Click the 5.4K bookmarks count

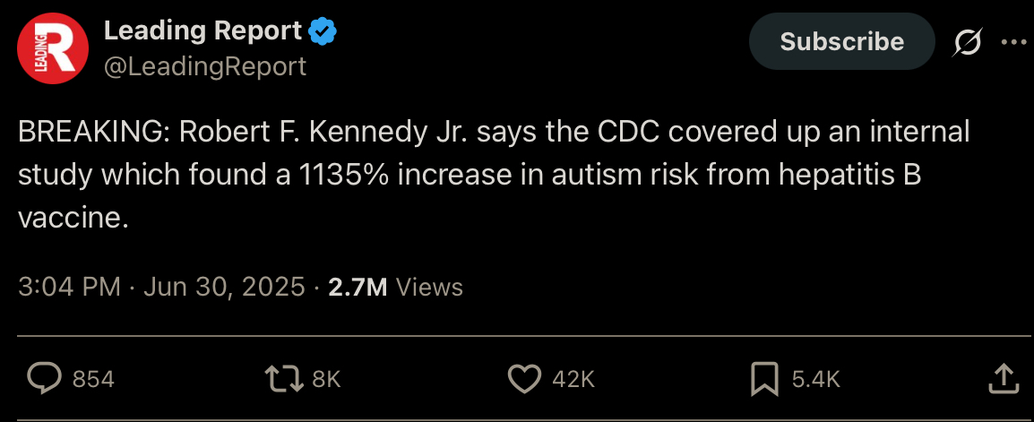[x=815, y=379]
